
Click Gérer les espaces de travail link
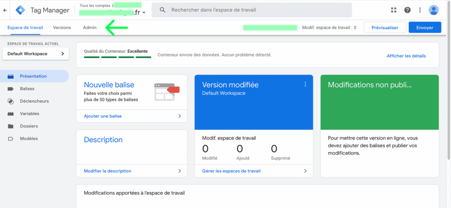point(231,171)
